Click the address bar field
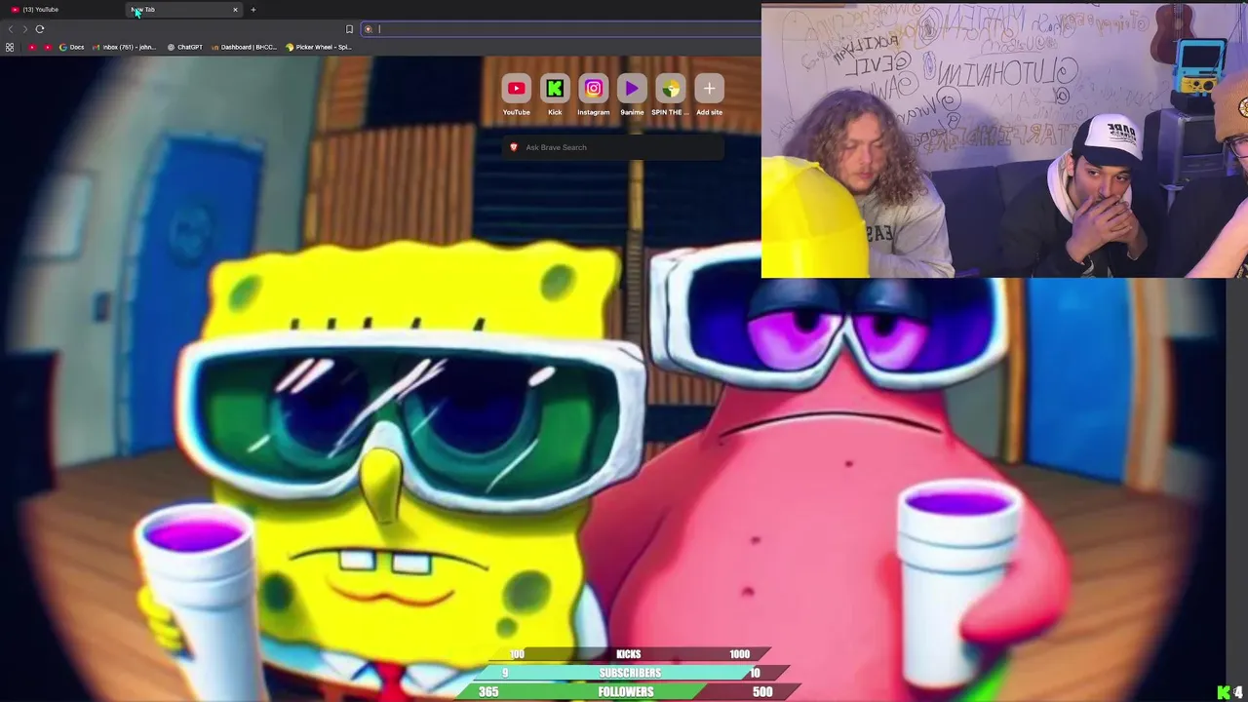Image resolution: width=1248 pixels, height=702 pixels. point(561,29)
